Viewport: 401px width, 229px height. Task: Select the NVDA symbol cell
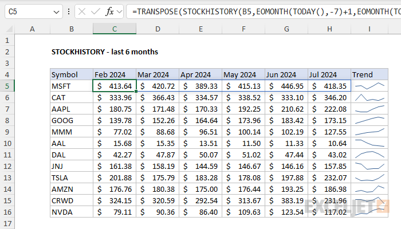(72, 212)
